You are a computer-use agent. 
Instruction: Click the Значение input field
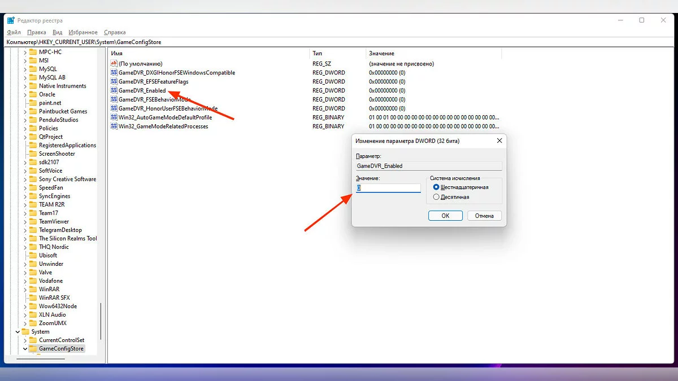(x=388, y=188)
